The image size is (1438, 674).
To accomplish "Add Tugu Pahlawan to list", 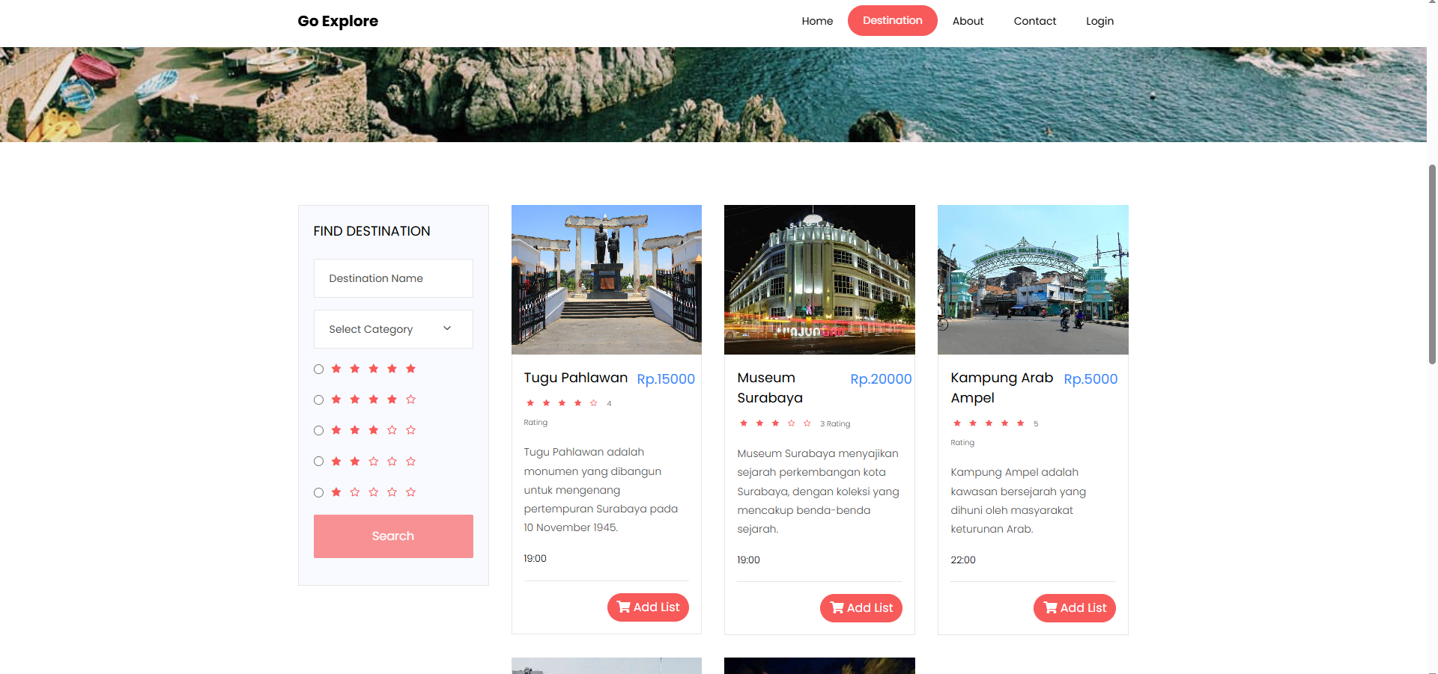I will coord(648,607).
